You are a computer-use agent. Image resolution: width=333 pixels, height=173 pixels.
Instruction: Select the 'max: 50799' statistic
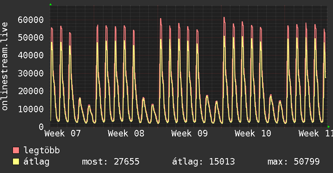point(293,162)
